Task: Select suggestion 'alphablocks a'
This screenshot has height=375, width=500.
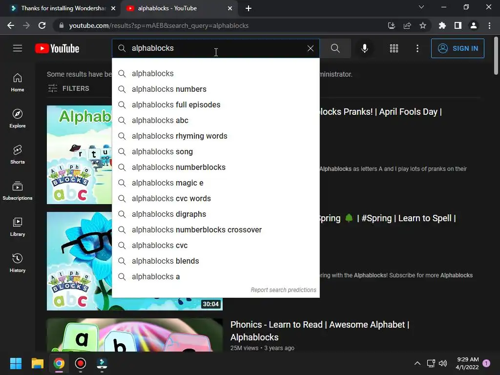Action: [215, 276]
